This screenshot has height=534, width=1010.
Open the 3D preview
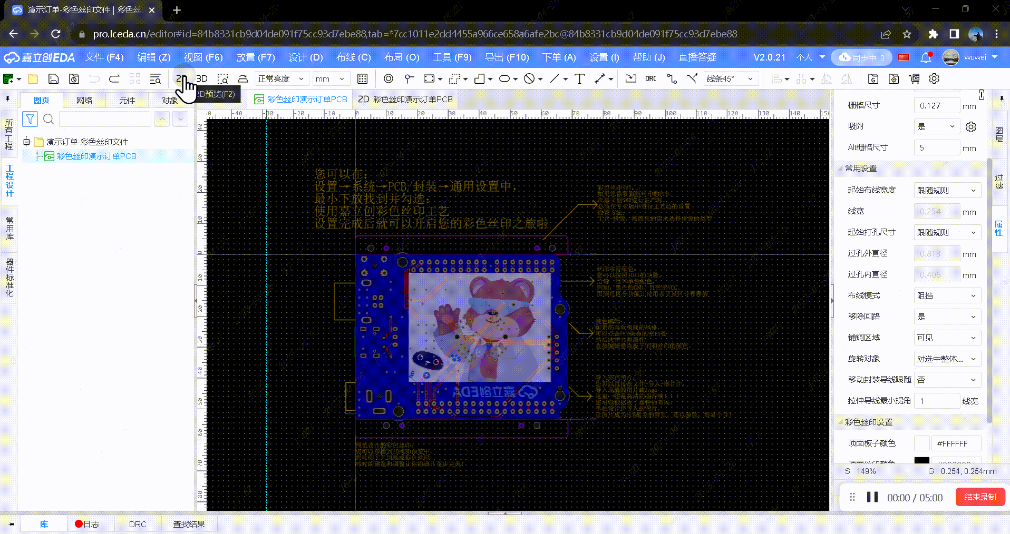202,78
